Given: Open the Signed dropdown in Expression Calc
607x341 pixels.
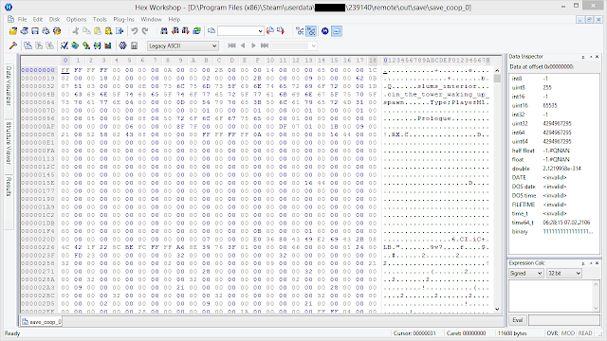Looking at the screenshot, I should (526, 274).
